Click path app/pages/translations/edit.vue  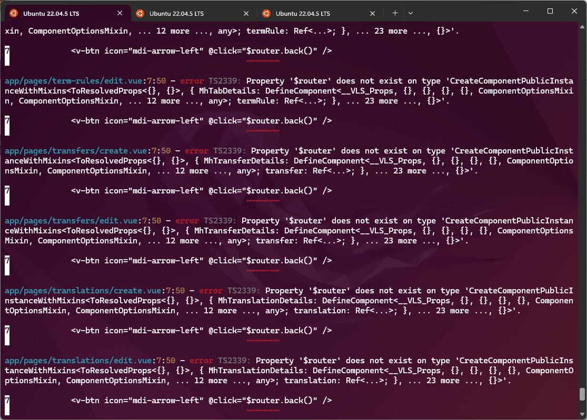click(x=78, y=360)
